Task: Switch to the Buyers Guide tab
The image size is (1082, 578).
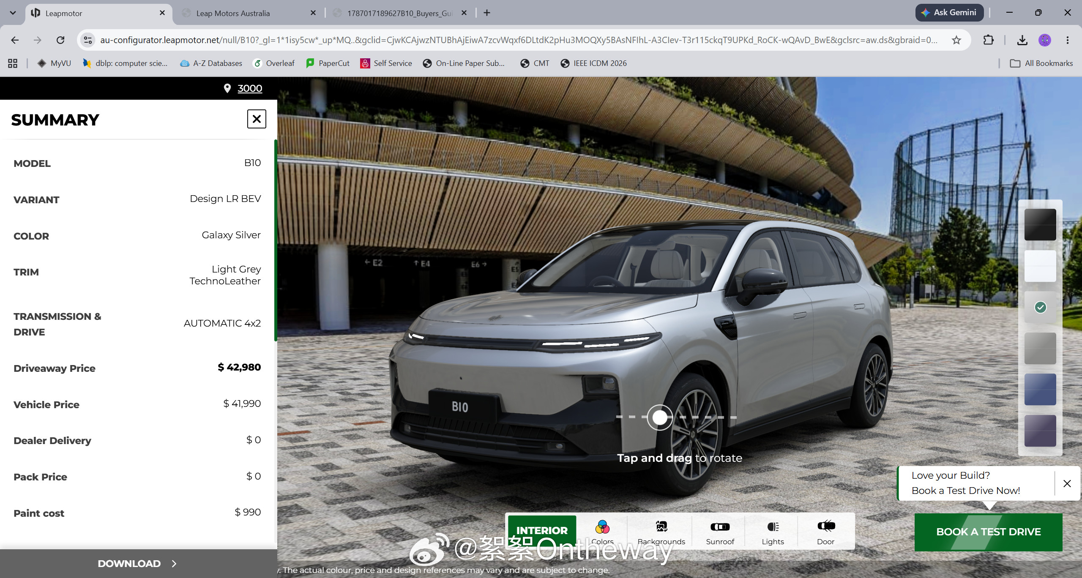Action: pos(400,13)
